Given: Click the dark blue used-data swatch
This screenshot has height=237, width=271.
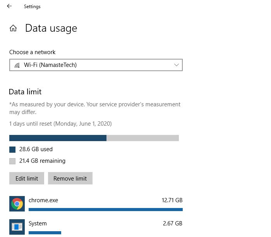Looking at the screenshot, I should pos(12,150).
